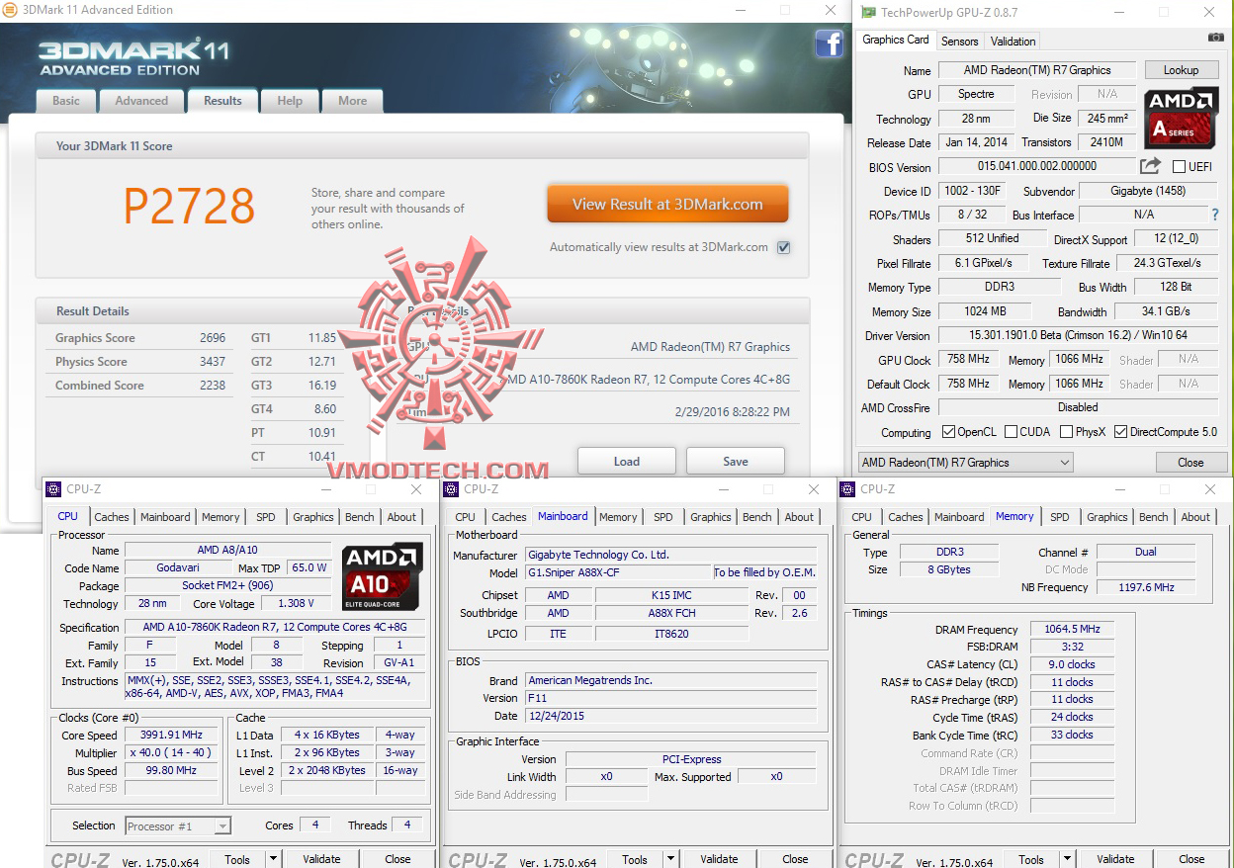The image size is (1234, 868).
Task: Switch to the Validation tab in GPU-Z
Action: click(x=1014, y=42)
